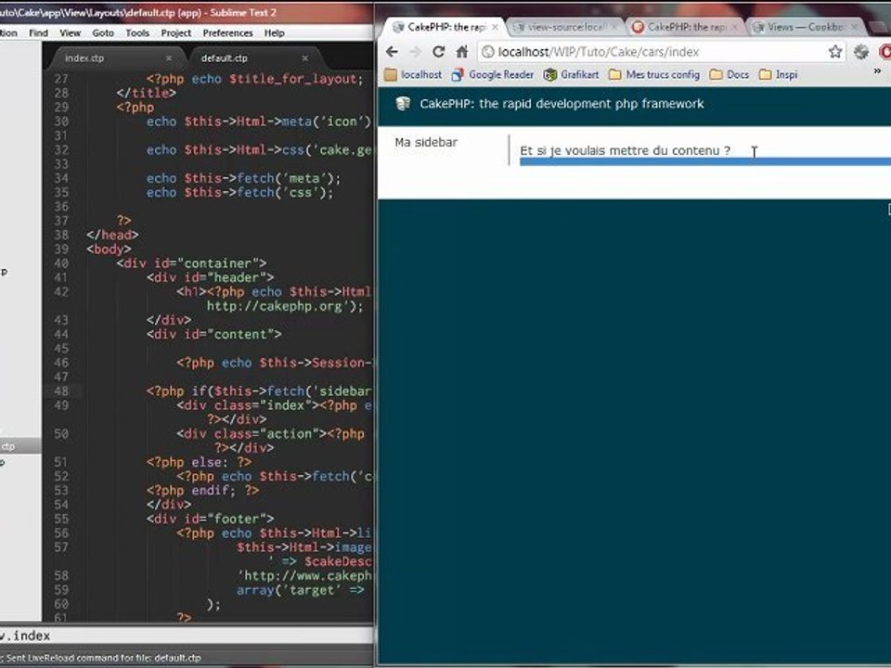Click the red extension icon at toolbar edge

pyautogui.click(x=885, y=52)
